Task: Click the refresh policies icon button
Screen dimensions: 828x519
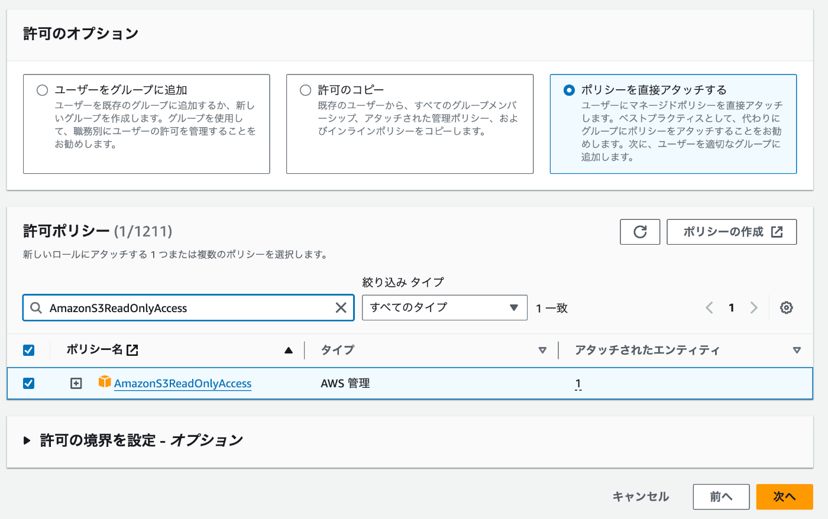Action: pyautogui.click(x=640, y=232)
